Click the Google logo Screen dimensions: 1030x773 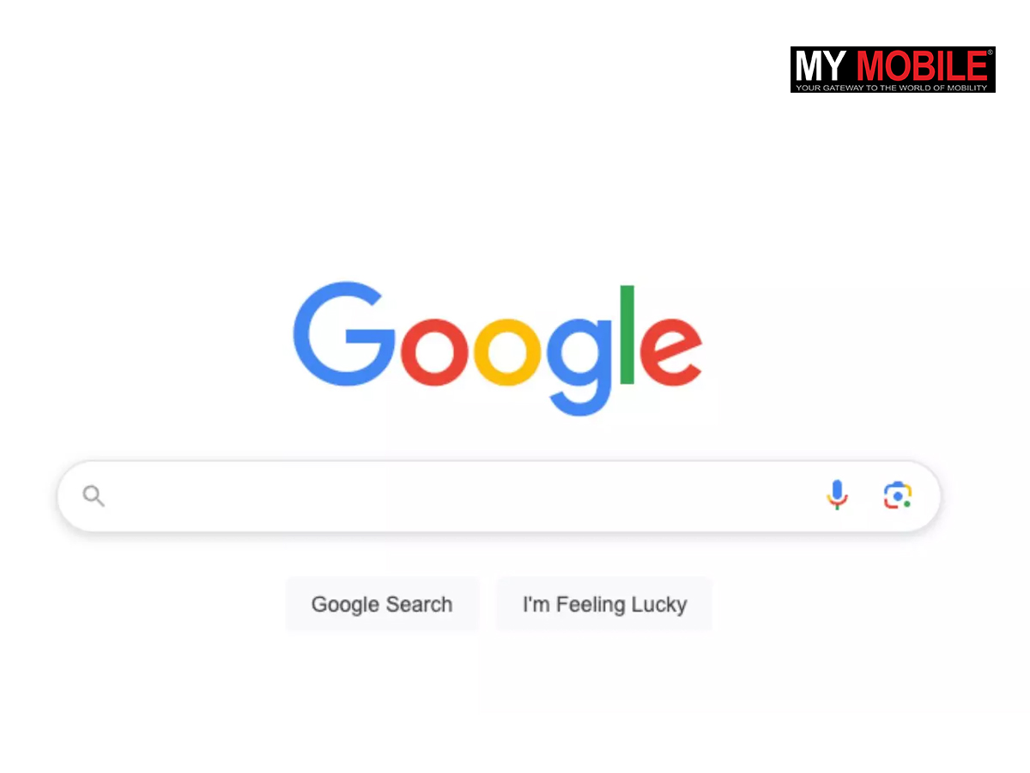coord(498,349)
